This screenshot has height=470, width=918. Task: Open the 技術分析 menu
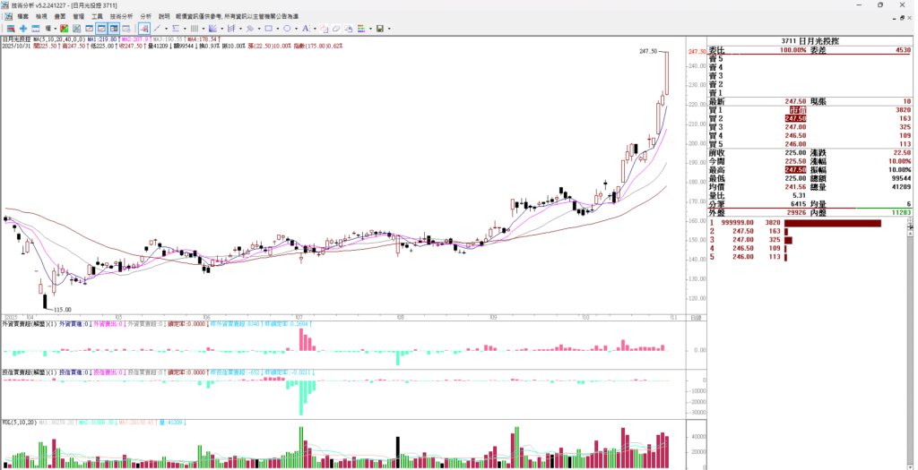121,16
